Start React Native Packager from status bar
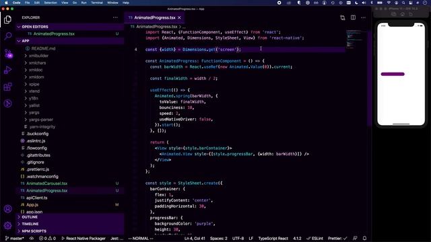431x242 pixels. [x=84, y=239]
